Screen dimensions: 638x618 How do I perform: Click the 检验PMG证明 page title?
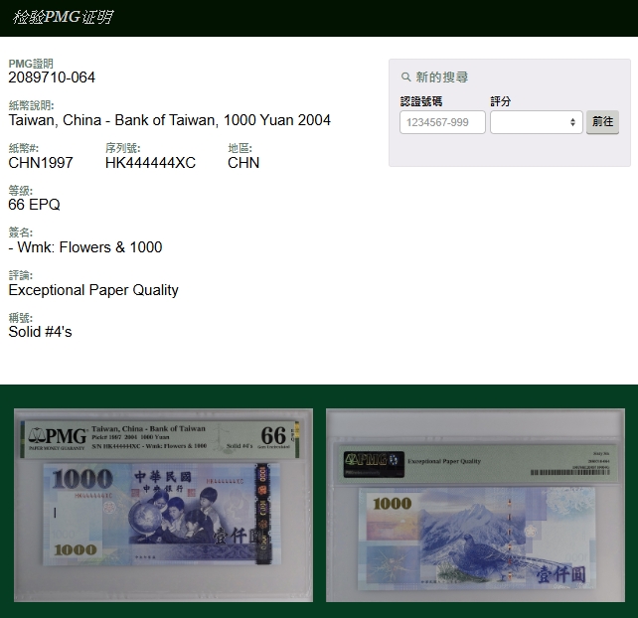(x=63, y=17)
